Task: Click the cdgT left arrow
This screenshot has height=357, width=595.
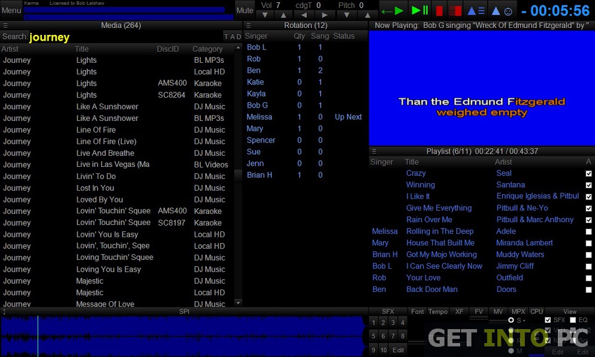Action: coord(304,15)
